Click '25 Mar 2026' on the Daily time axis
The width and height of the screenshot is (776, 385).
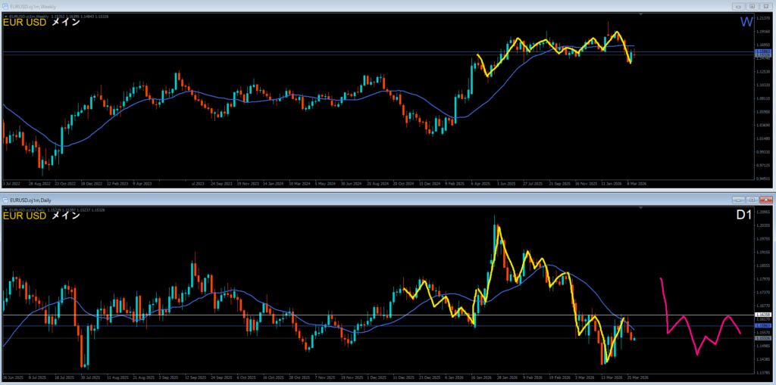638,377
